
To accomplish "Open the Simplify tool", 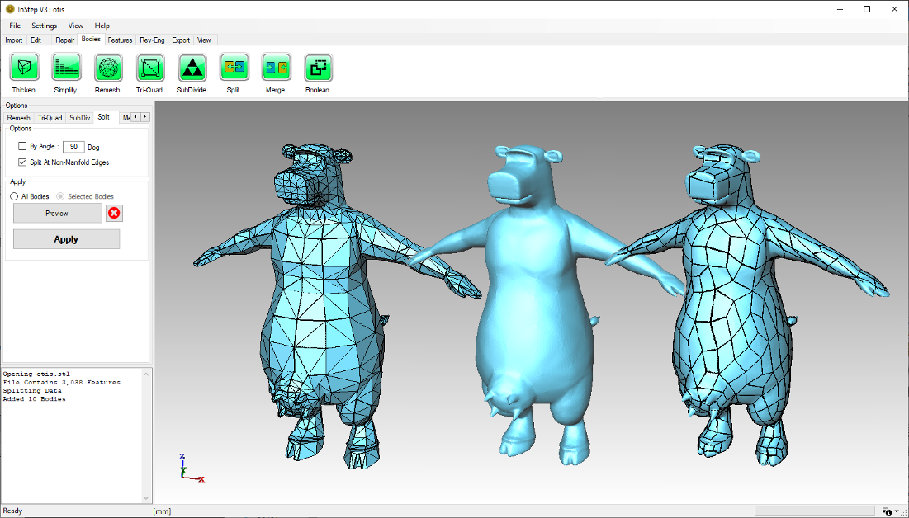I will (x=65, y=68).
